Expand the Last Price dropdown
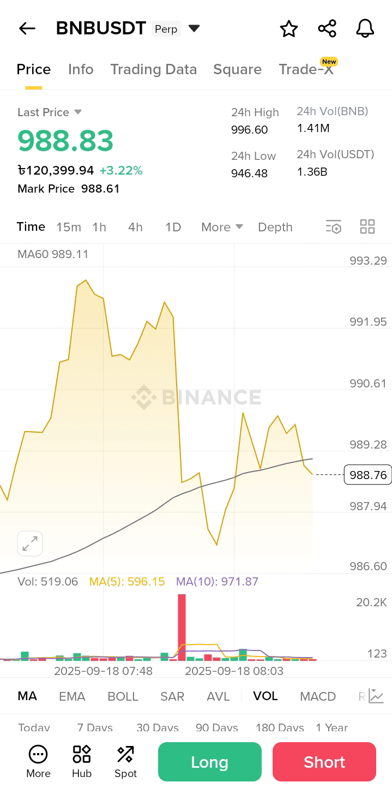The image size is (392, 788). point(77,112)
